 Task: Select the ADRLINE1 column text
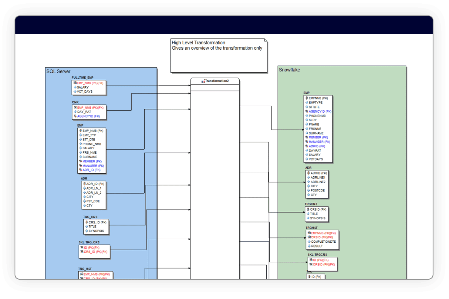click(x=318, y=178)
